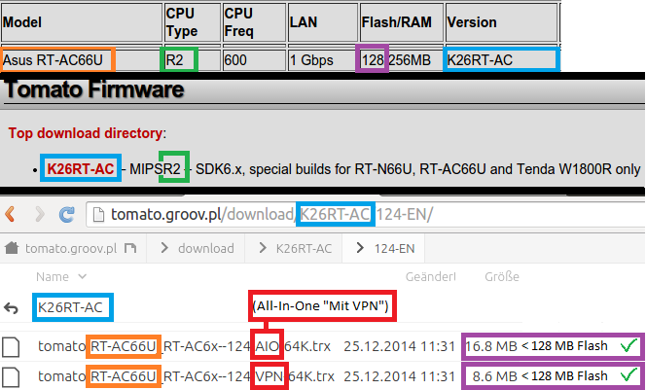Screen dimensions: 646x390
Task: Sort by the Geändert column header
Action: pos(431,276)
